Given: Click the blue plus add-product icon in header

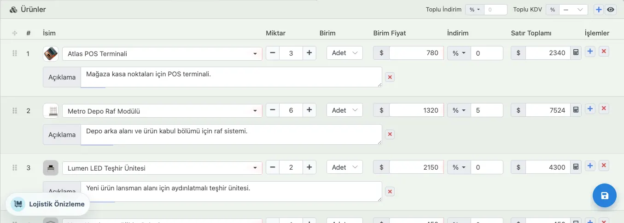Looking at the screenshot, I should [598, 10].
